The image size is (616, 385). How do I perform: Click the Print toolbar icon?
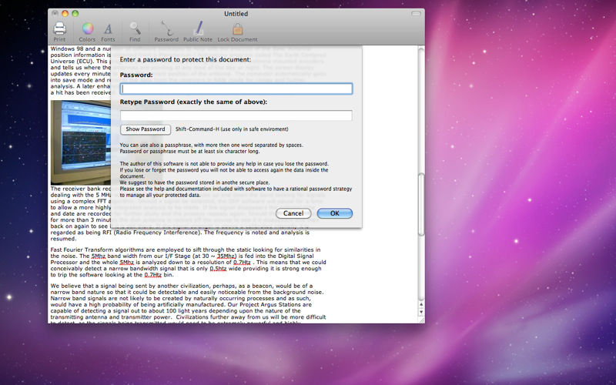[60, 29]
